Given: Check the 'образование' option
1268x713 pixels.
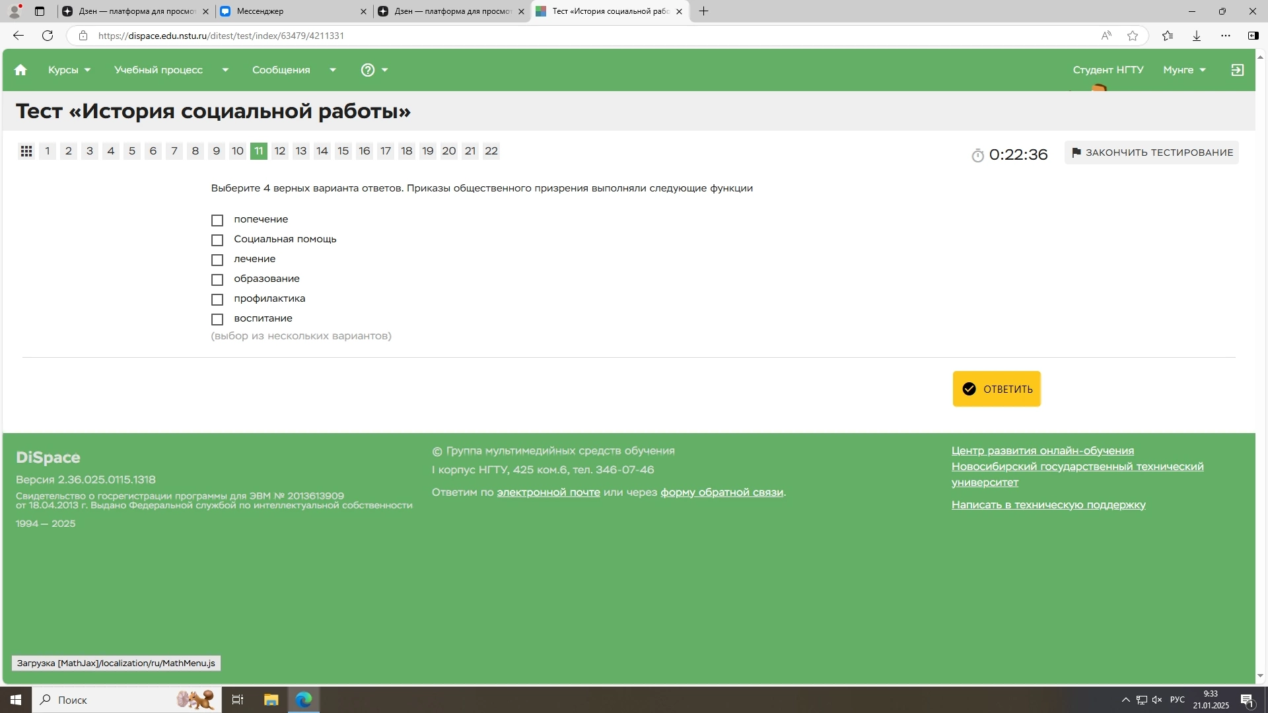Looking at the screenshot, I should (x=217, y=279).
